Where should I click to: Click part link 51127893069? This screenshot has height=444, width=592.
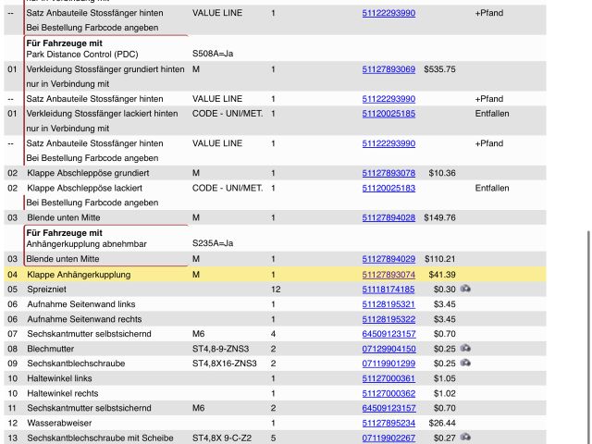(x=388, y=69)
